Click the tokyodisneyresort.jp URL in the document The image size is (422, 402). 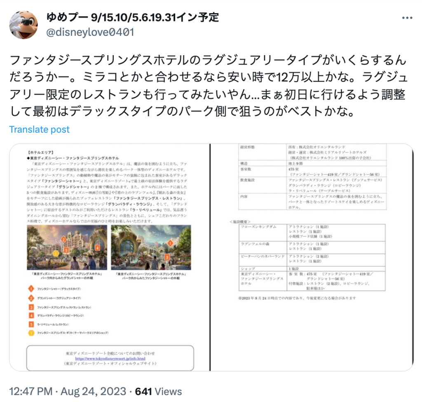pos(110,358)
